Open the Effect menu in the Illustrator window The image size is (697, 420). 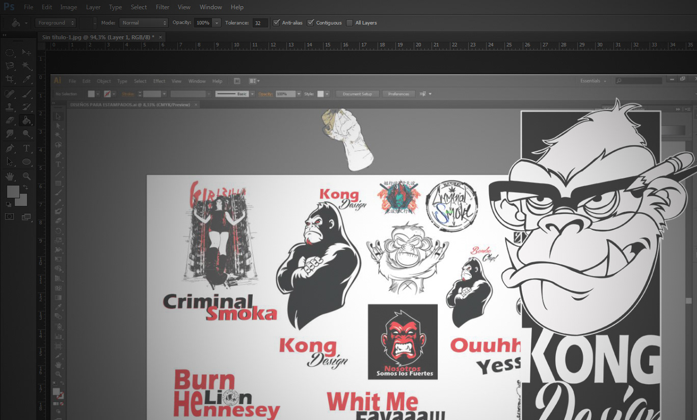[159, 81]
